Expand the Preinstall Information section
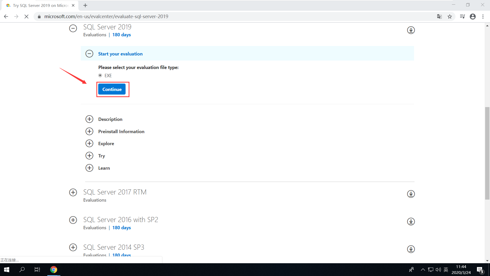This screenshot has width=490, height=276. point(89,131)
